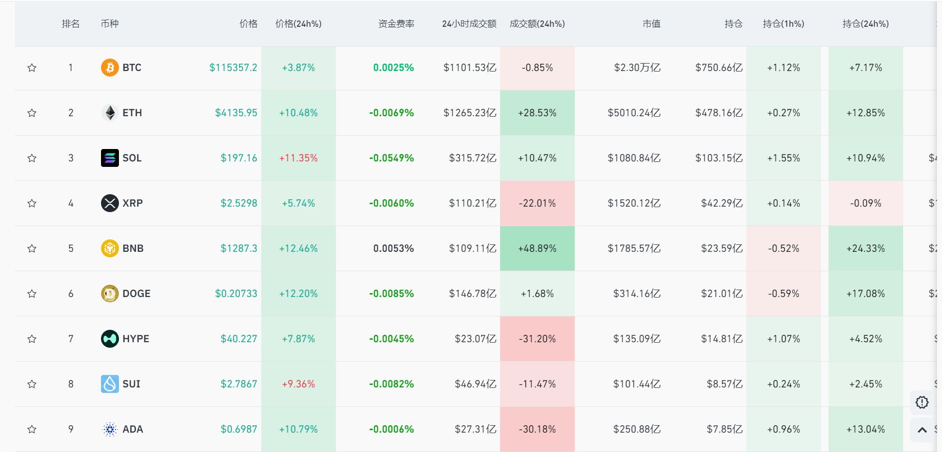The width and height of the screenshot is (942, 452).
Task: Toggle the favorite star for ETH
Action: click(32, 113)
